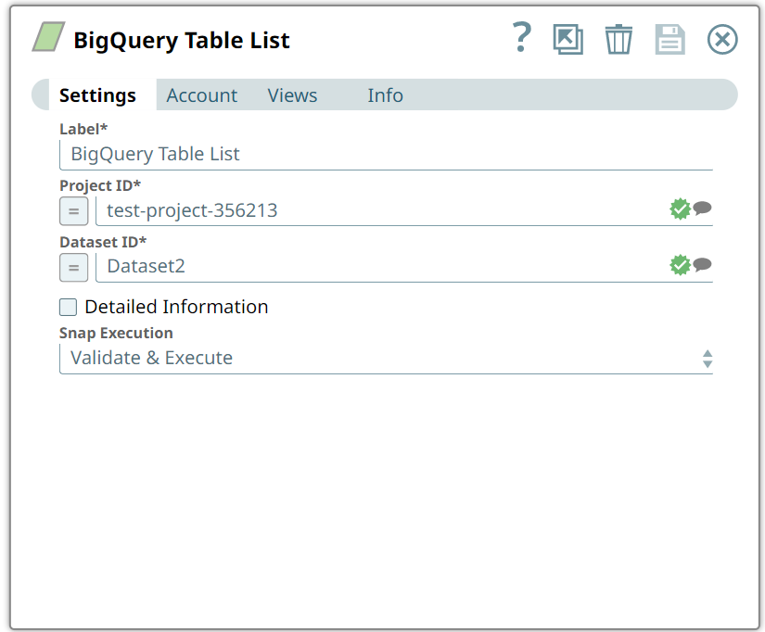Click green validation badge in Dataset ID

[x=680, y=265]
